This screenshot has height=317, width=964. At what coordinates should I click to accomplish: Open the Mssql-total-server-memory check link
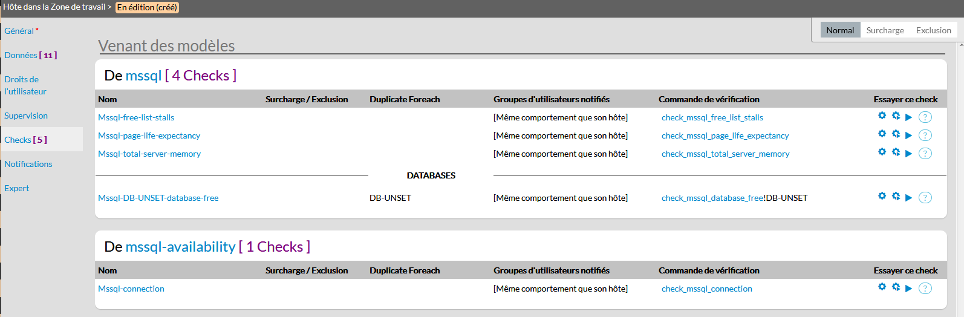(x=149, y=154)
